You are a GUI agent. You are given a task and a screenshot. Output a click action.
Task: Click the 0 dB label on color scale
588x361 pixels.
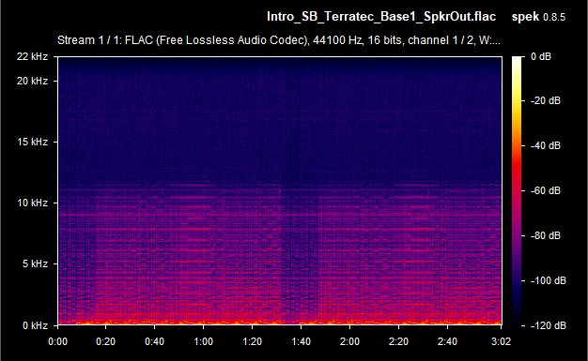click(x=541, y=56)
